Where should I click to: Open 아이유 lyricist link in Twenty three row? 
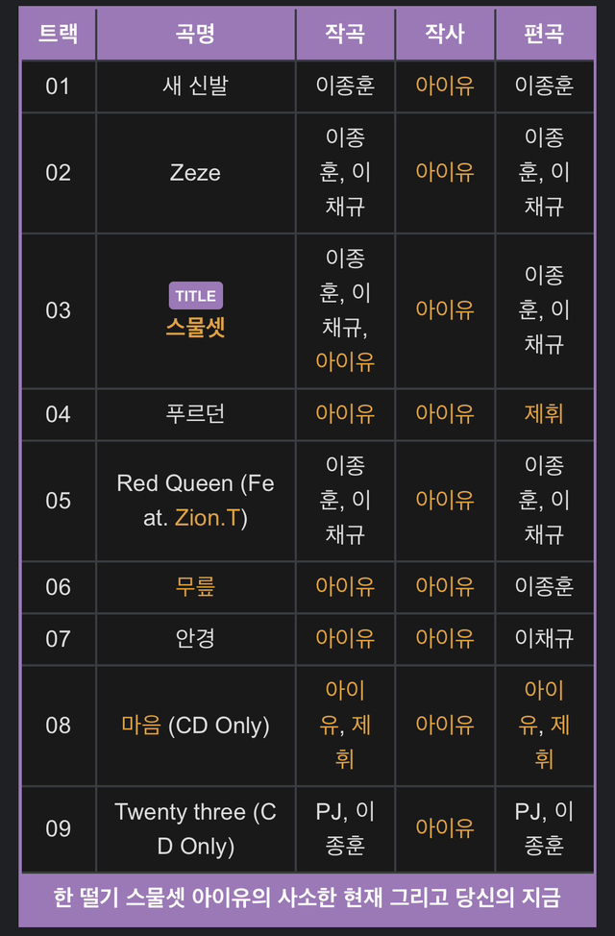pyautogui.click(x=445, y=828)
